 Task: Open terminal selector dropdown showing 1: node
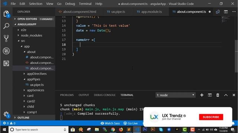click(175, 95)
